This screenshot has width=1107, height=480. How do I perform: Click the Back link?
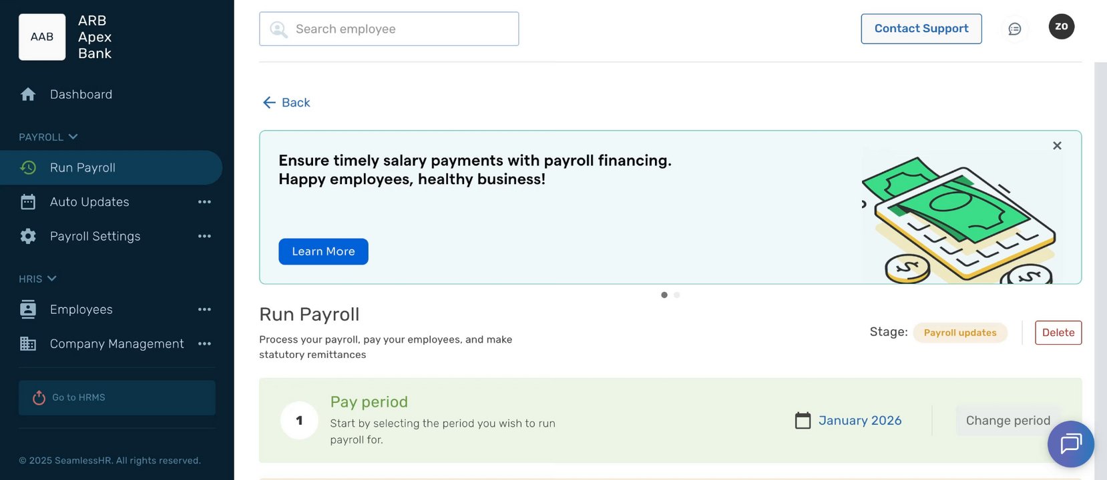286,103
